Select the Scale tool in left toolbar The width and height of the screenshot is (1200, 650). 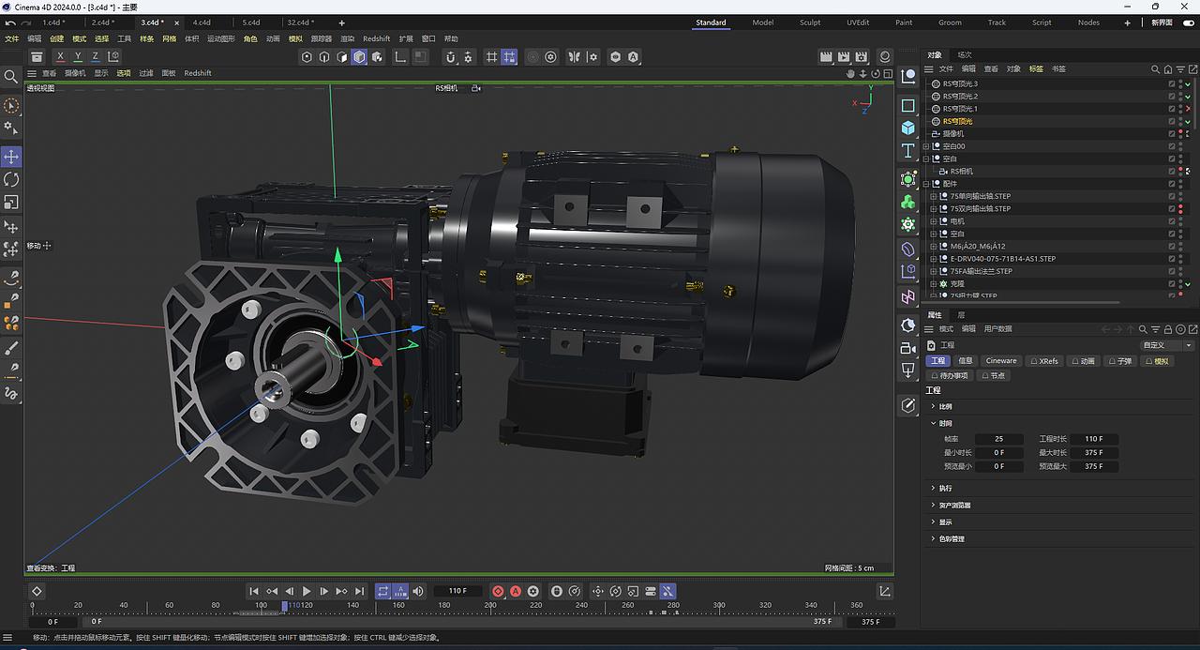11,202
